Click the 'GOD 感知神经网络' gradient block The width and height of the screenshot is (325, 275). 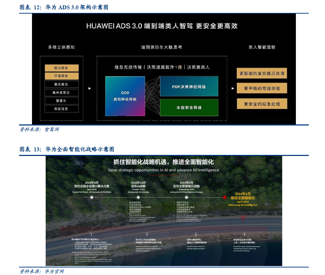click(x=125, y=96)
